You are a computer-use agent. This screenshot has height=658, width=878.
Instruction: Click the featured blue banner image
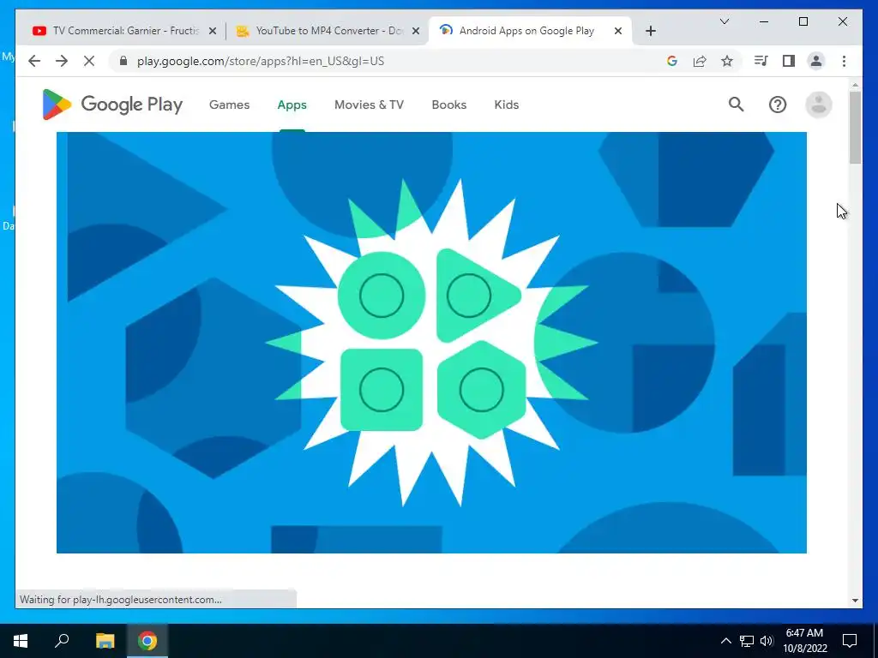(x=431, y=343)
